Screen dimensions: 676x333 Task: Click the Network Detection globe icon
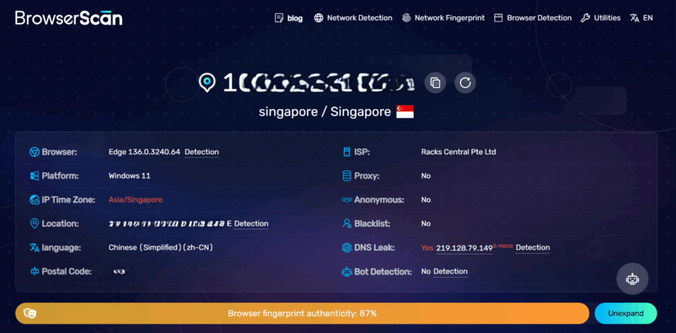tap(319, 18)
